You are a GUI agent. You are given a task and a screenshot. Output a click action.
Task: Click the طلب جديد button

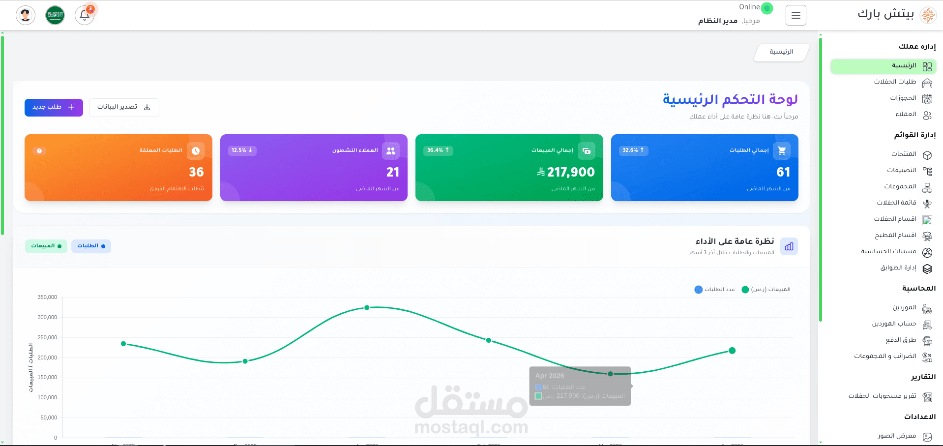(54, 107)
